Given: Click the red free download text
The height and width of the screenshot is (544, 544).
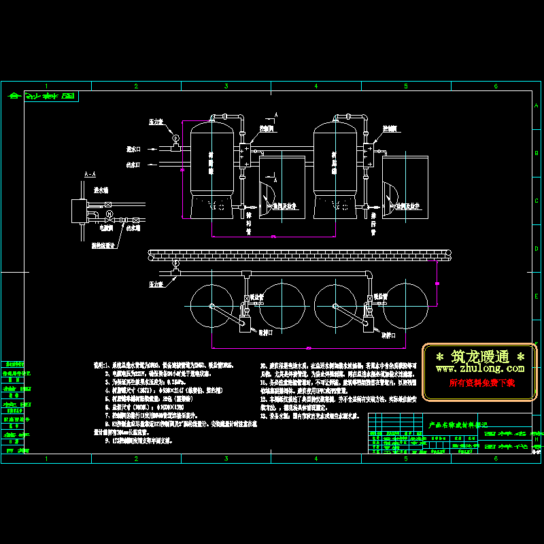Looking at the screenshot, I should point(482,383).
